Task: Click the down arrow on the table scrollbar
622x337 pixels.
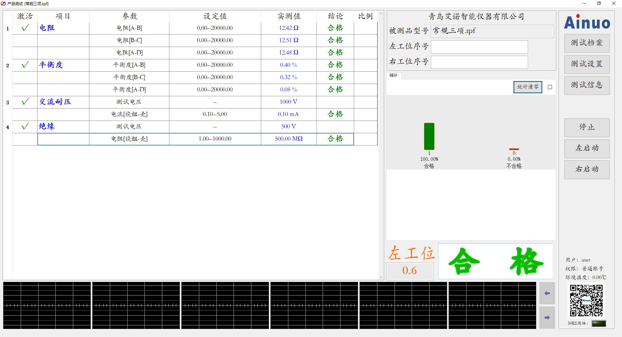Action: tap(381, 277)
